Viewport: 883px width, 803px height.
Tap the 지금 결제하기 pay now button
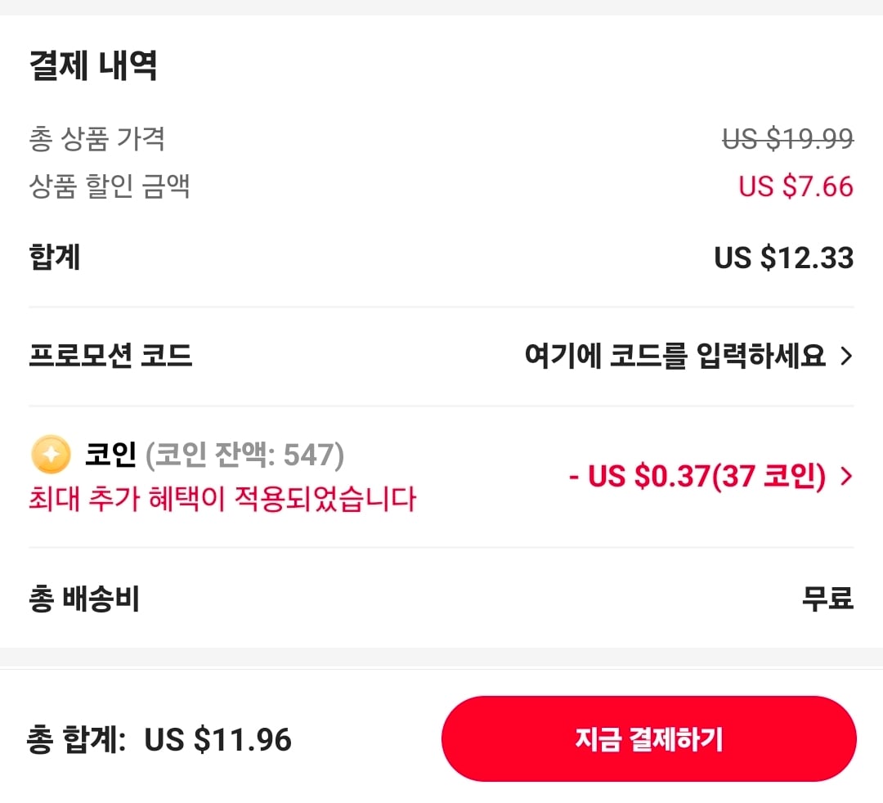[648, 739]
